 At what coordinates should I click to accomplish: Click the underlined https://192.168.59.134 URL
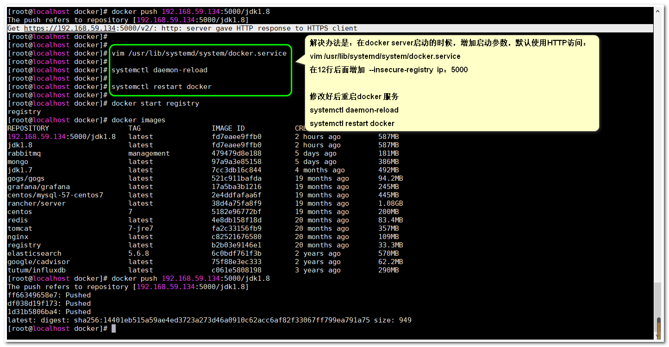pyautogui.click(x=69, y=28)
